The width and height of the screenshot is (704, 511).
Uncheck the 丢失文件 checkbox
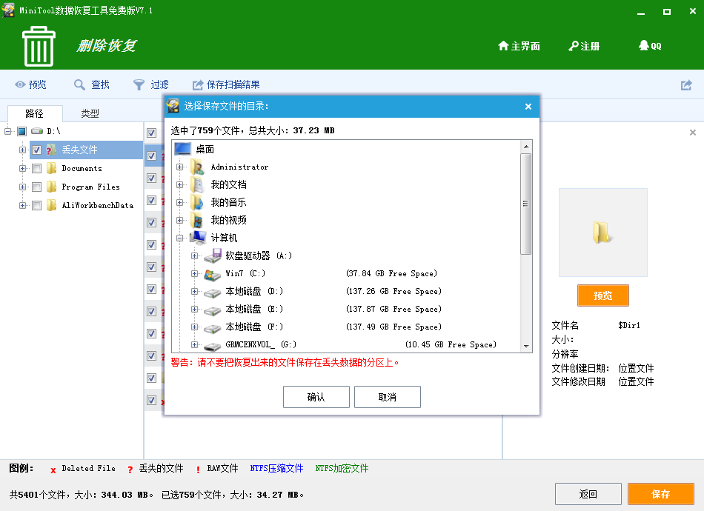(37, 150)
